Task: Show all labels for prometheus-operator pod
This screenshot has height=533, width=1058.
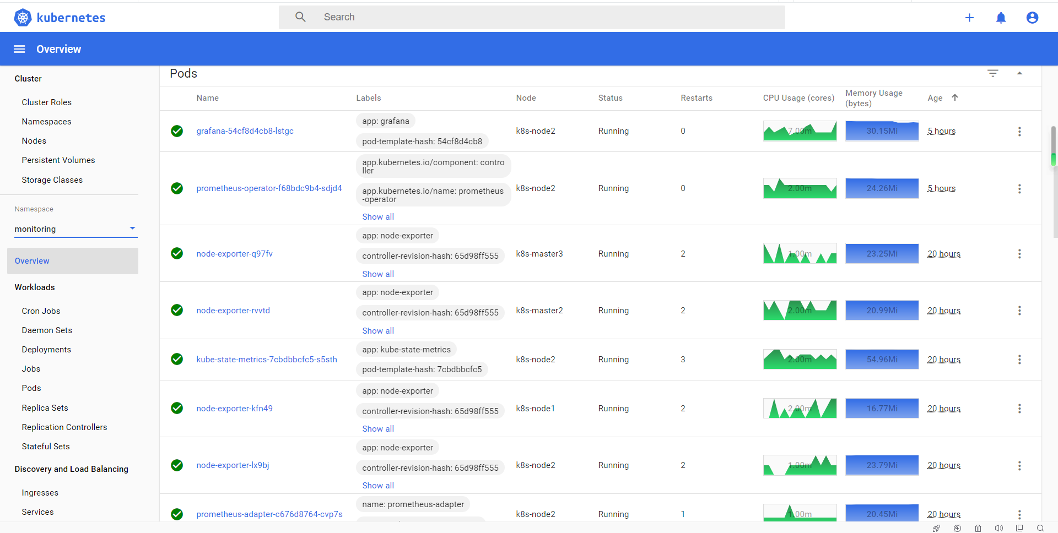Action: coord(378,217)
